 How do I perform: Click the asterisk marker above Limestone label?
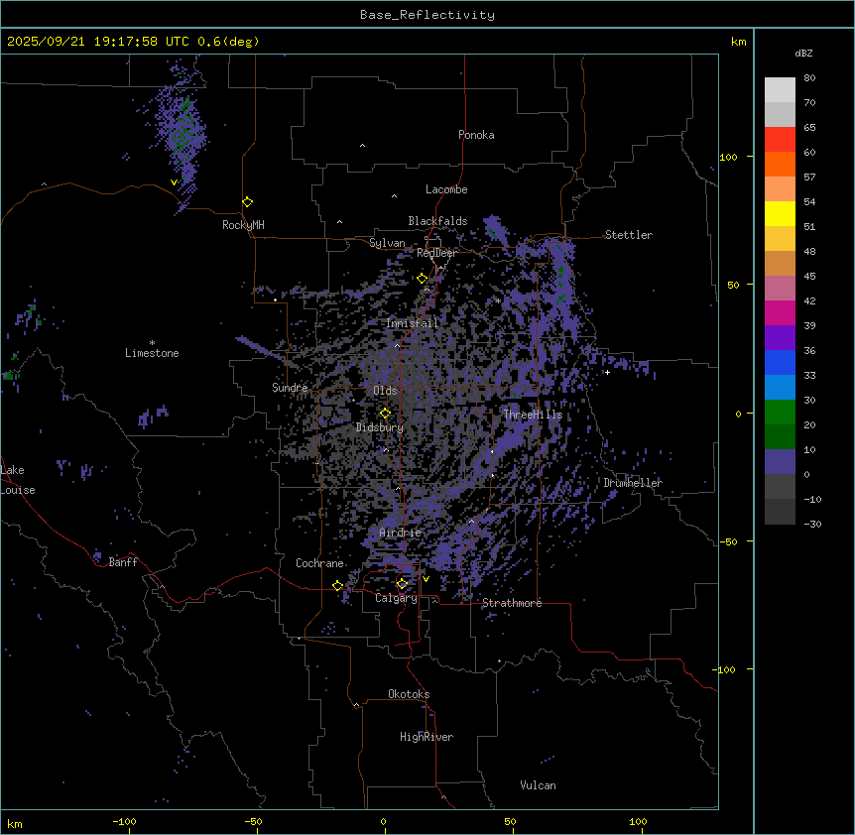coord(152,342)
